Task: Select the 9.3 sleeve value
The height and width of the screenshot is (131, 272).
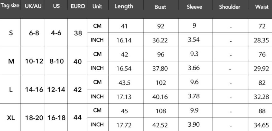Action: point(194,55)
